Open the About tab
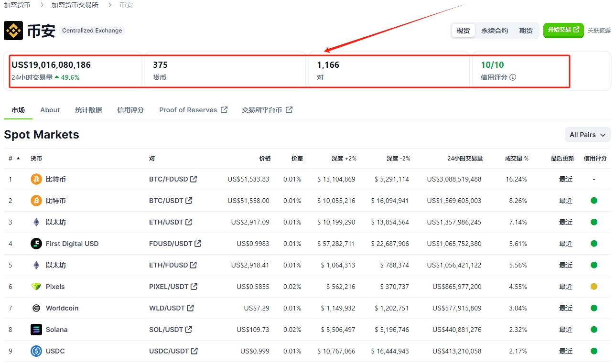This screenshot has width=615, height=363. (x=50, y=110)
